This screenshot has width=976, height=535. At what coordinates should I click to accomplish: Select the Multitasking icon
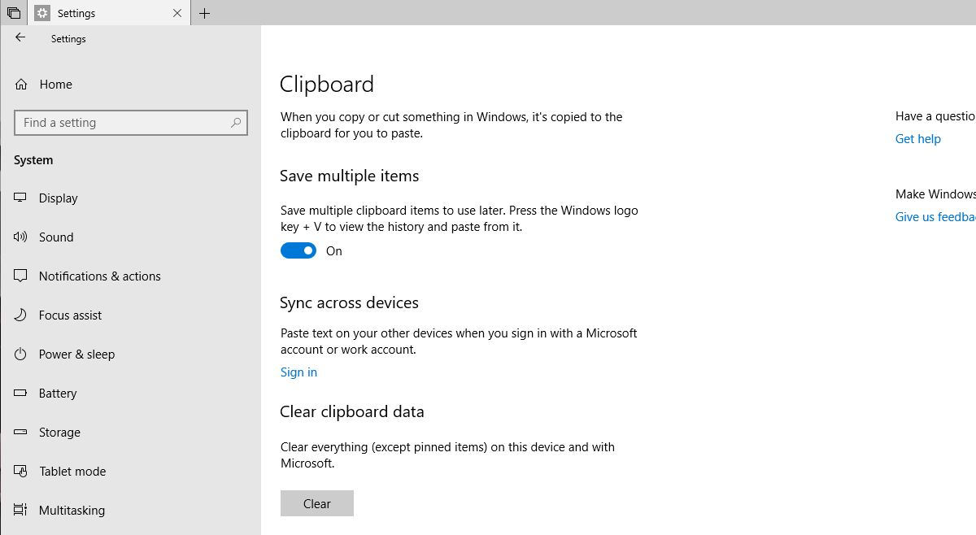pos(21,510)
